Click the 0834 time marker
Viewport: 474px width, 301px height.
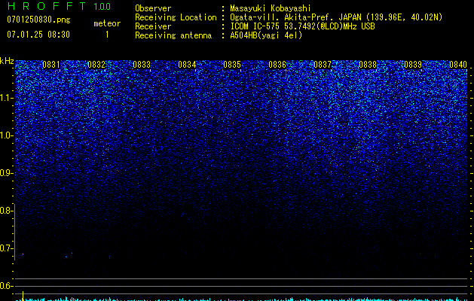pyautogui.click(x=187, y=65)
